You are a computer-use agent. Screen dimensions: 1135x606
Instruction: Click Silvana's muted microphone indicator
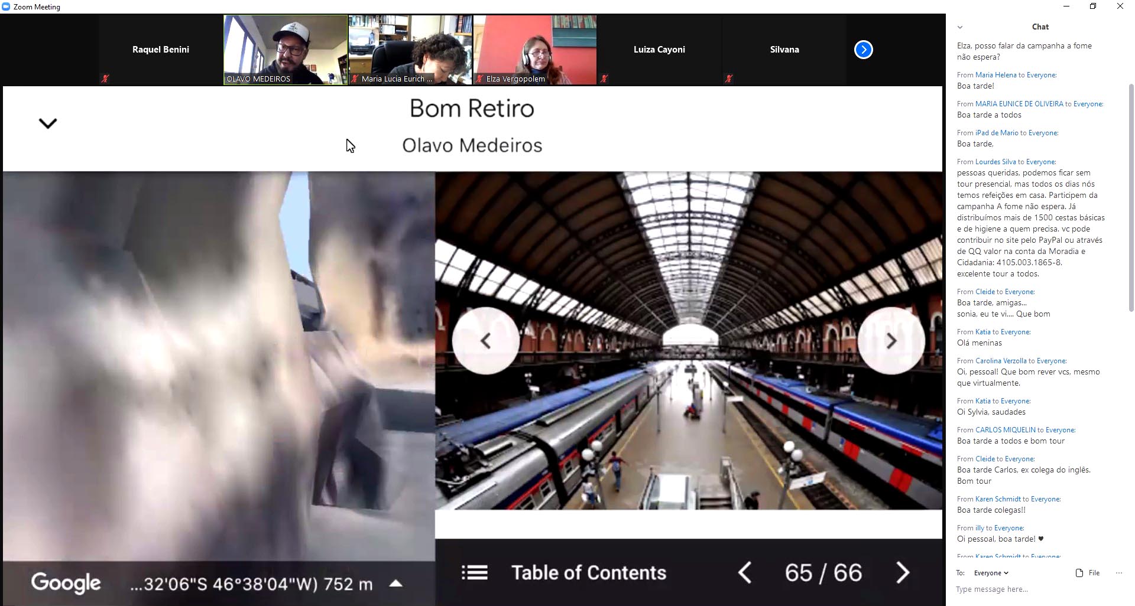(729, 78)
